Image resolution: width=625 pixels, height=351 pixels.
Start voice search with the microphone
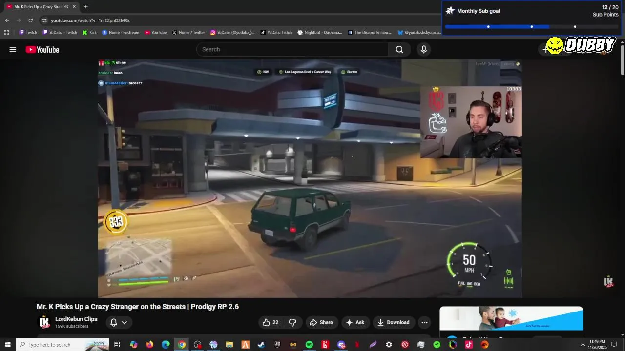point(423,49)
